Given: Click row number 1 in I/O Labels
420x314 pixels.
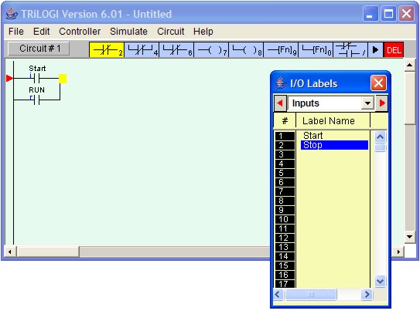Looking at the screenshot, I should tap(285, 136).
